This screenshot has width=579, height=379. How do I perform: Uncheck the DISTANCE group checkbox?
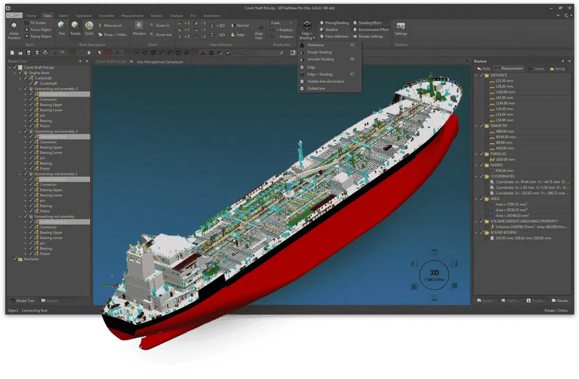(482, 75)
